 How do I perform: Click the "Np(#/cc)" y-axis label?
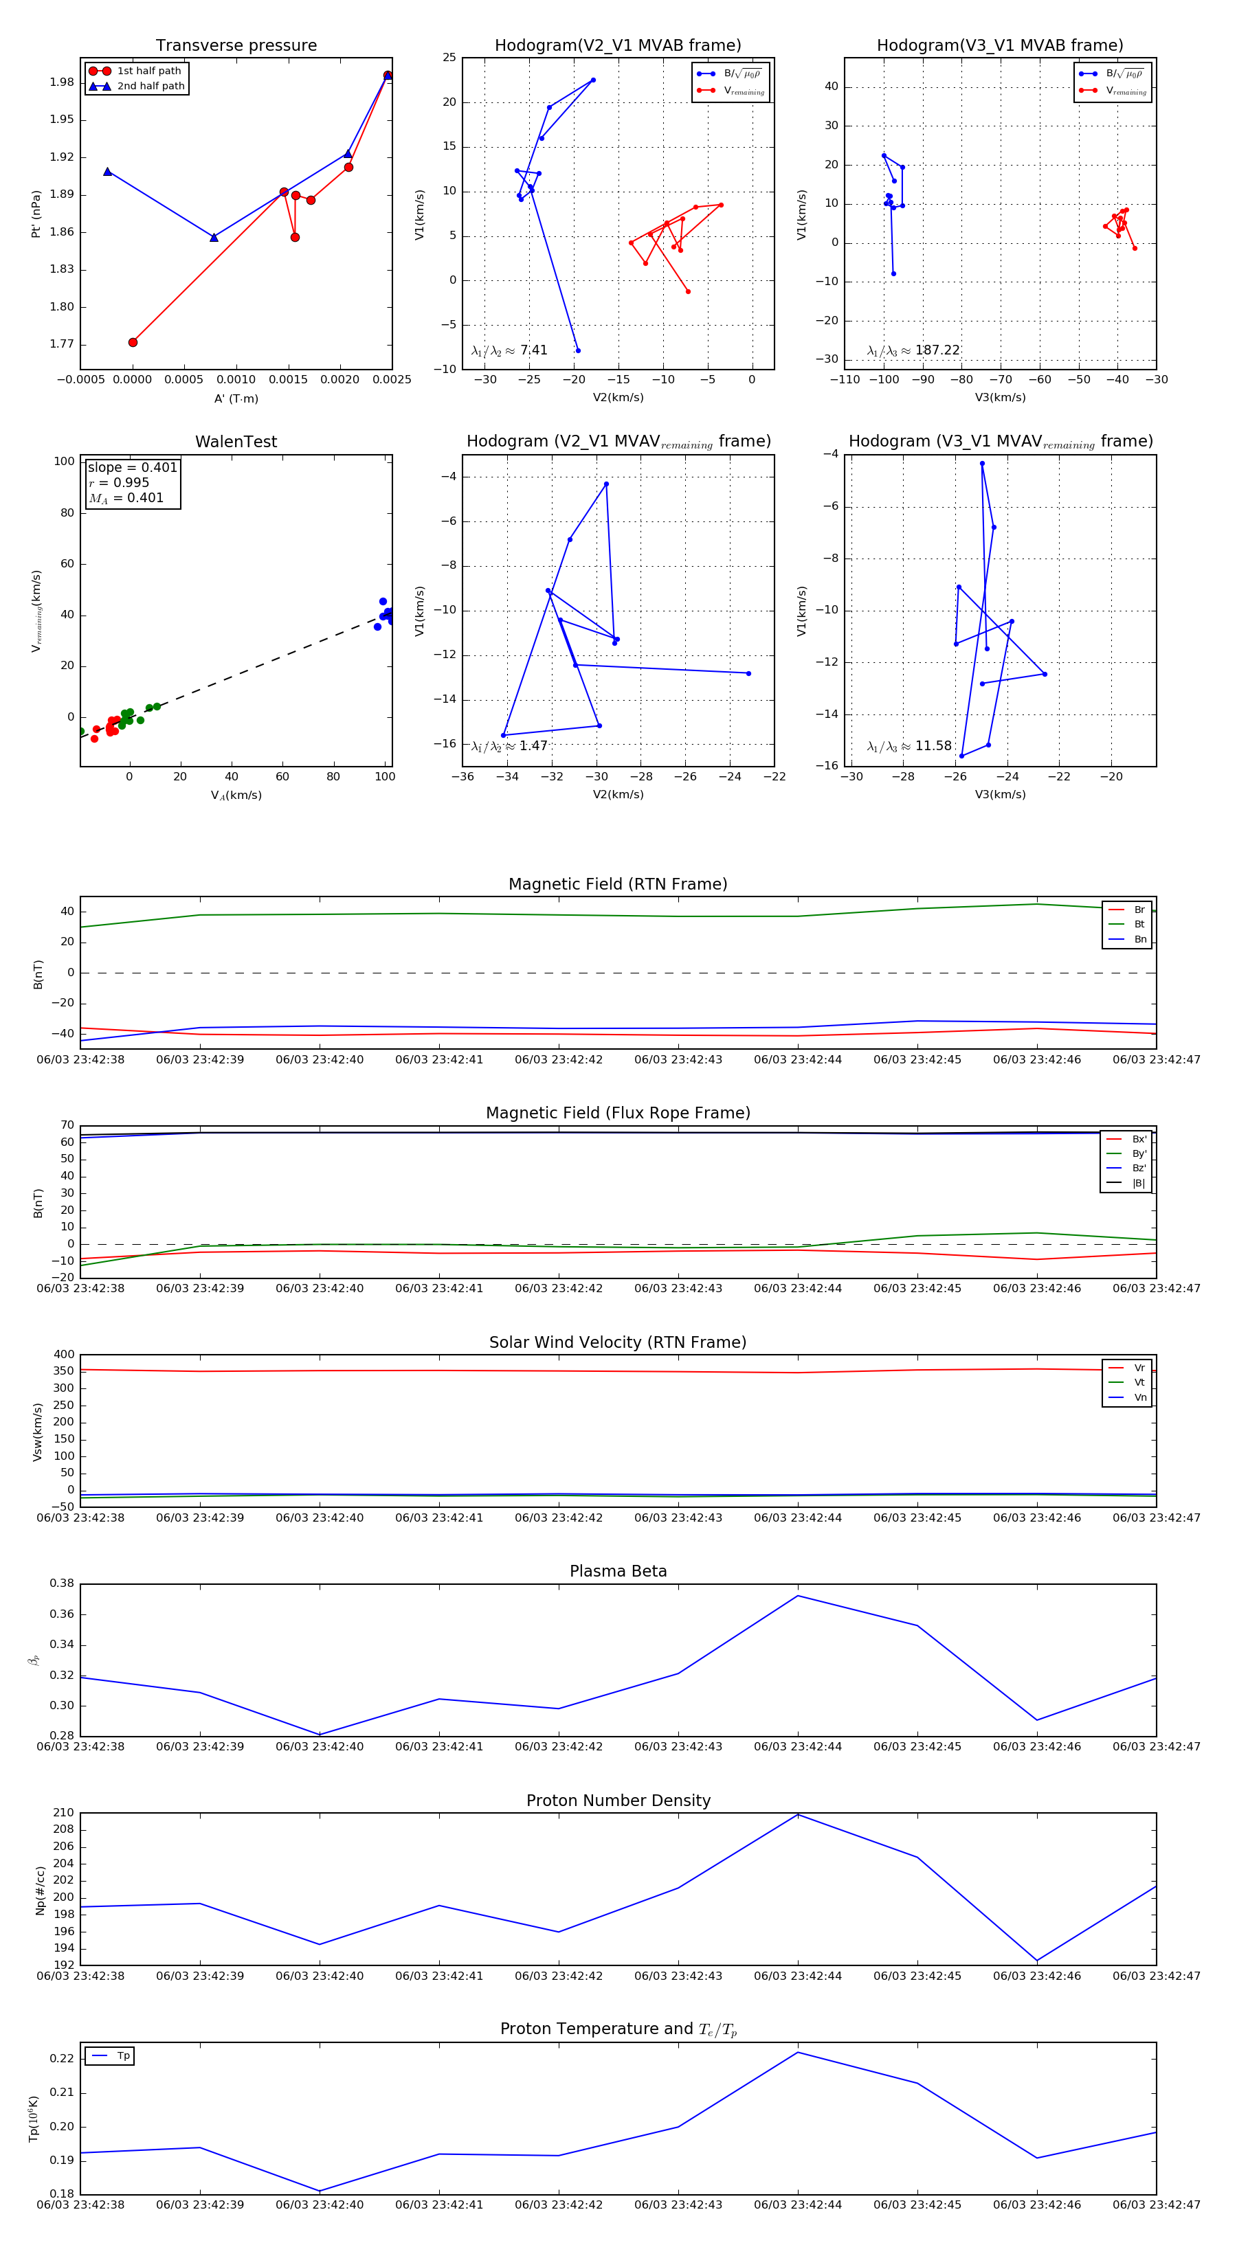[x=40, y=1891]
